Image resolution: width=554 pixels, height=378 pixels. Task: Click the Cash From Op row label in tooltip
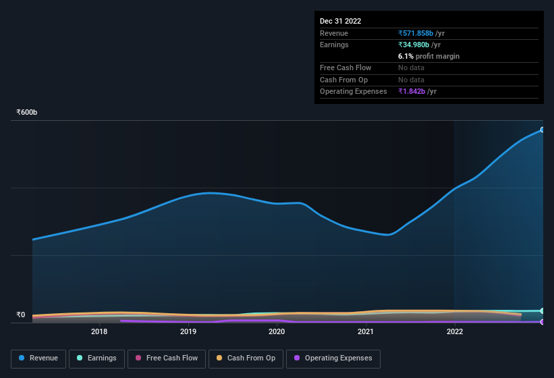[x=343, y=80]
